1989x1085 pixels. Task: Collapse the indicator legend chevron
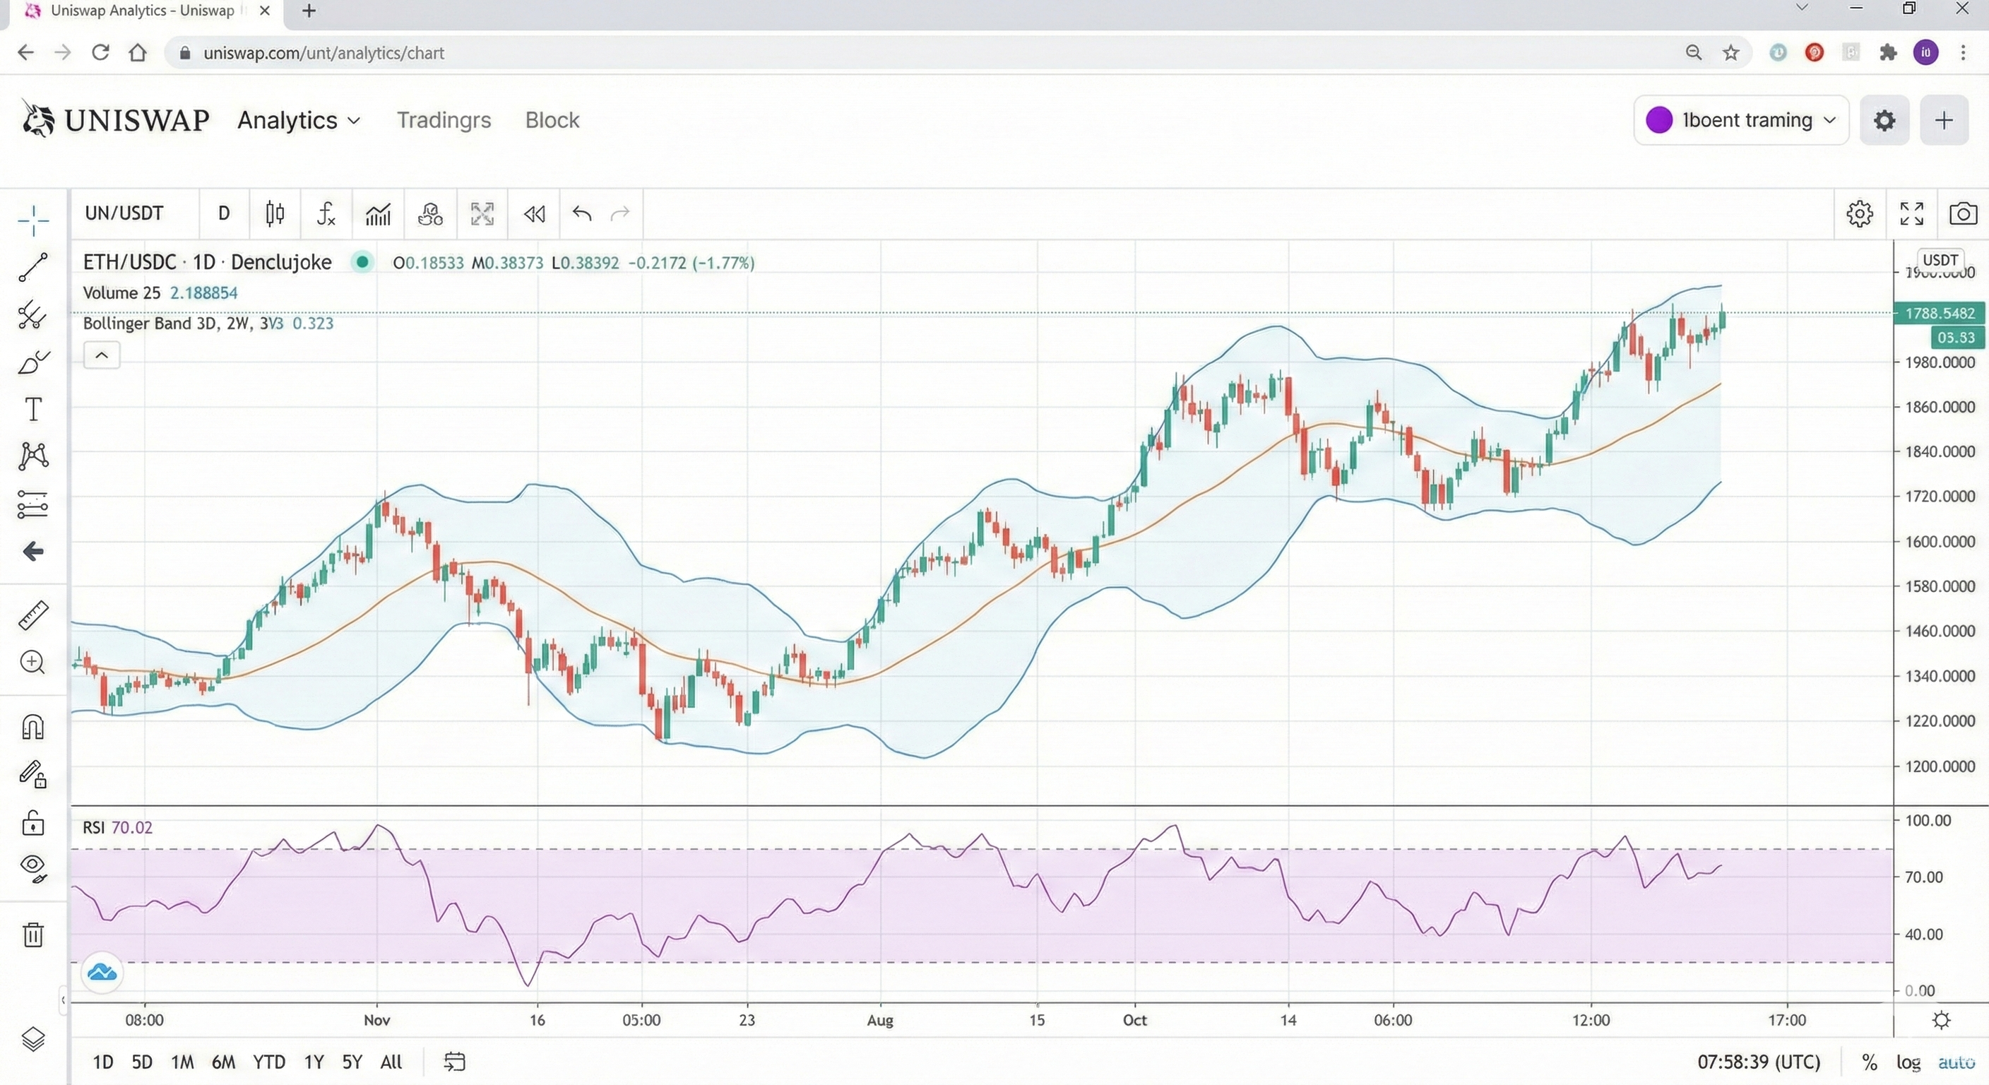pyautogui.click(x=101, y=355)
